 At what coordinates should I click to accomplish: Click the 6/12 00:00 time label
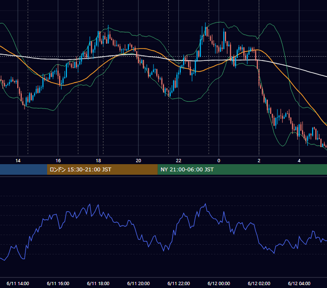tap(219, 283)
